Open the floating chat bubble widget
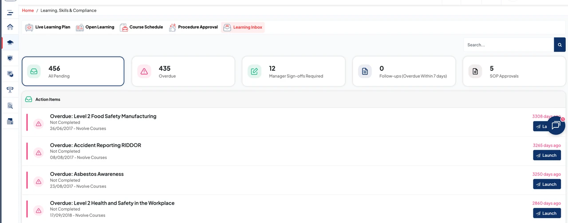This screenshot has width=568, height=223. click(x=556, y=125)
